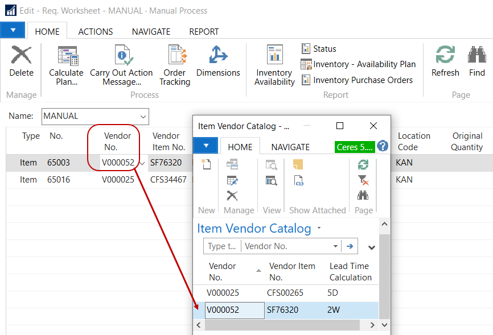Click the help question mark icon
Image resolution: width=493 pixels, height=335 pixels.
click(383, 146)
